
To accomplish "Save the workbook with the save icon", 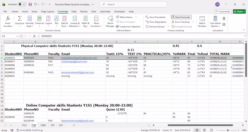I will coord(30,4).
